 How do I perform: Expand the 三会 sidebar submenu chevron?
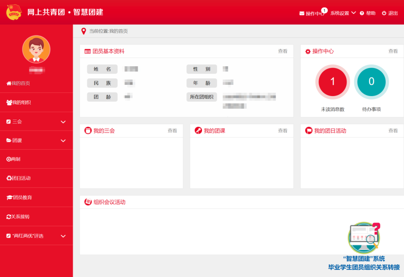point(63,122)
